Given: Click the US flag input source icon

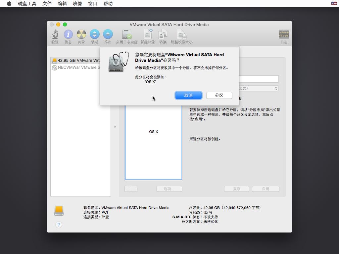Looking at the screenshot, I should (x=334, y=3).
